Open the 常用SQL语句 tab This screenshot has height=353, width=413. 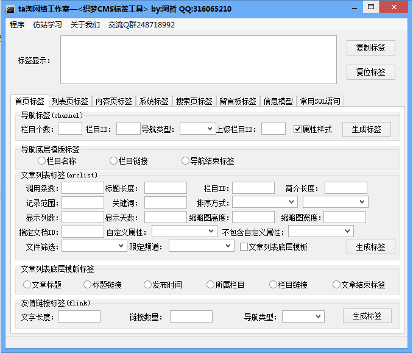[320, 101]
